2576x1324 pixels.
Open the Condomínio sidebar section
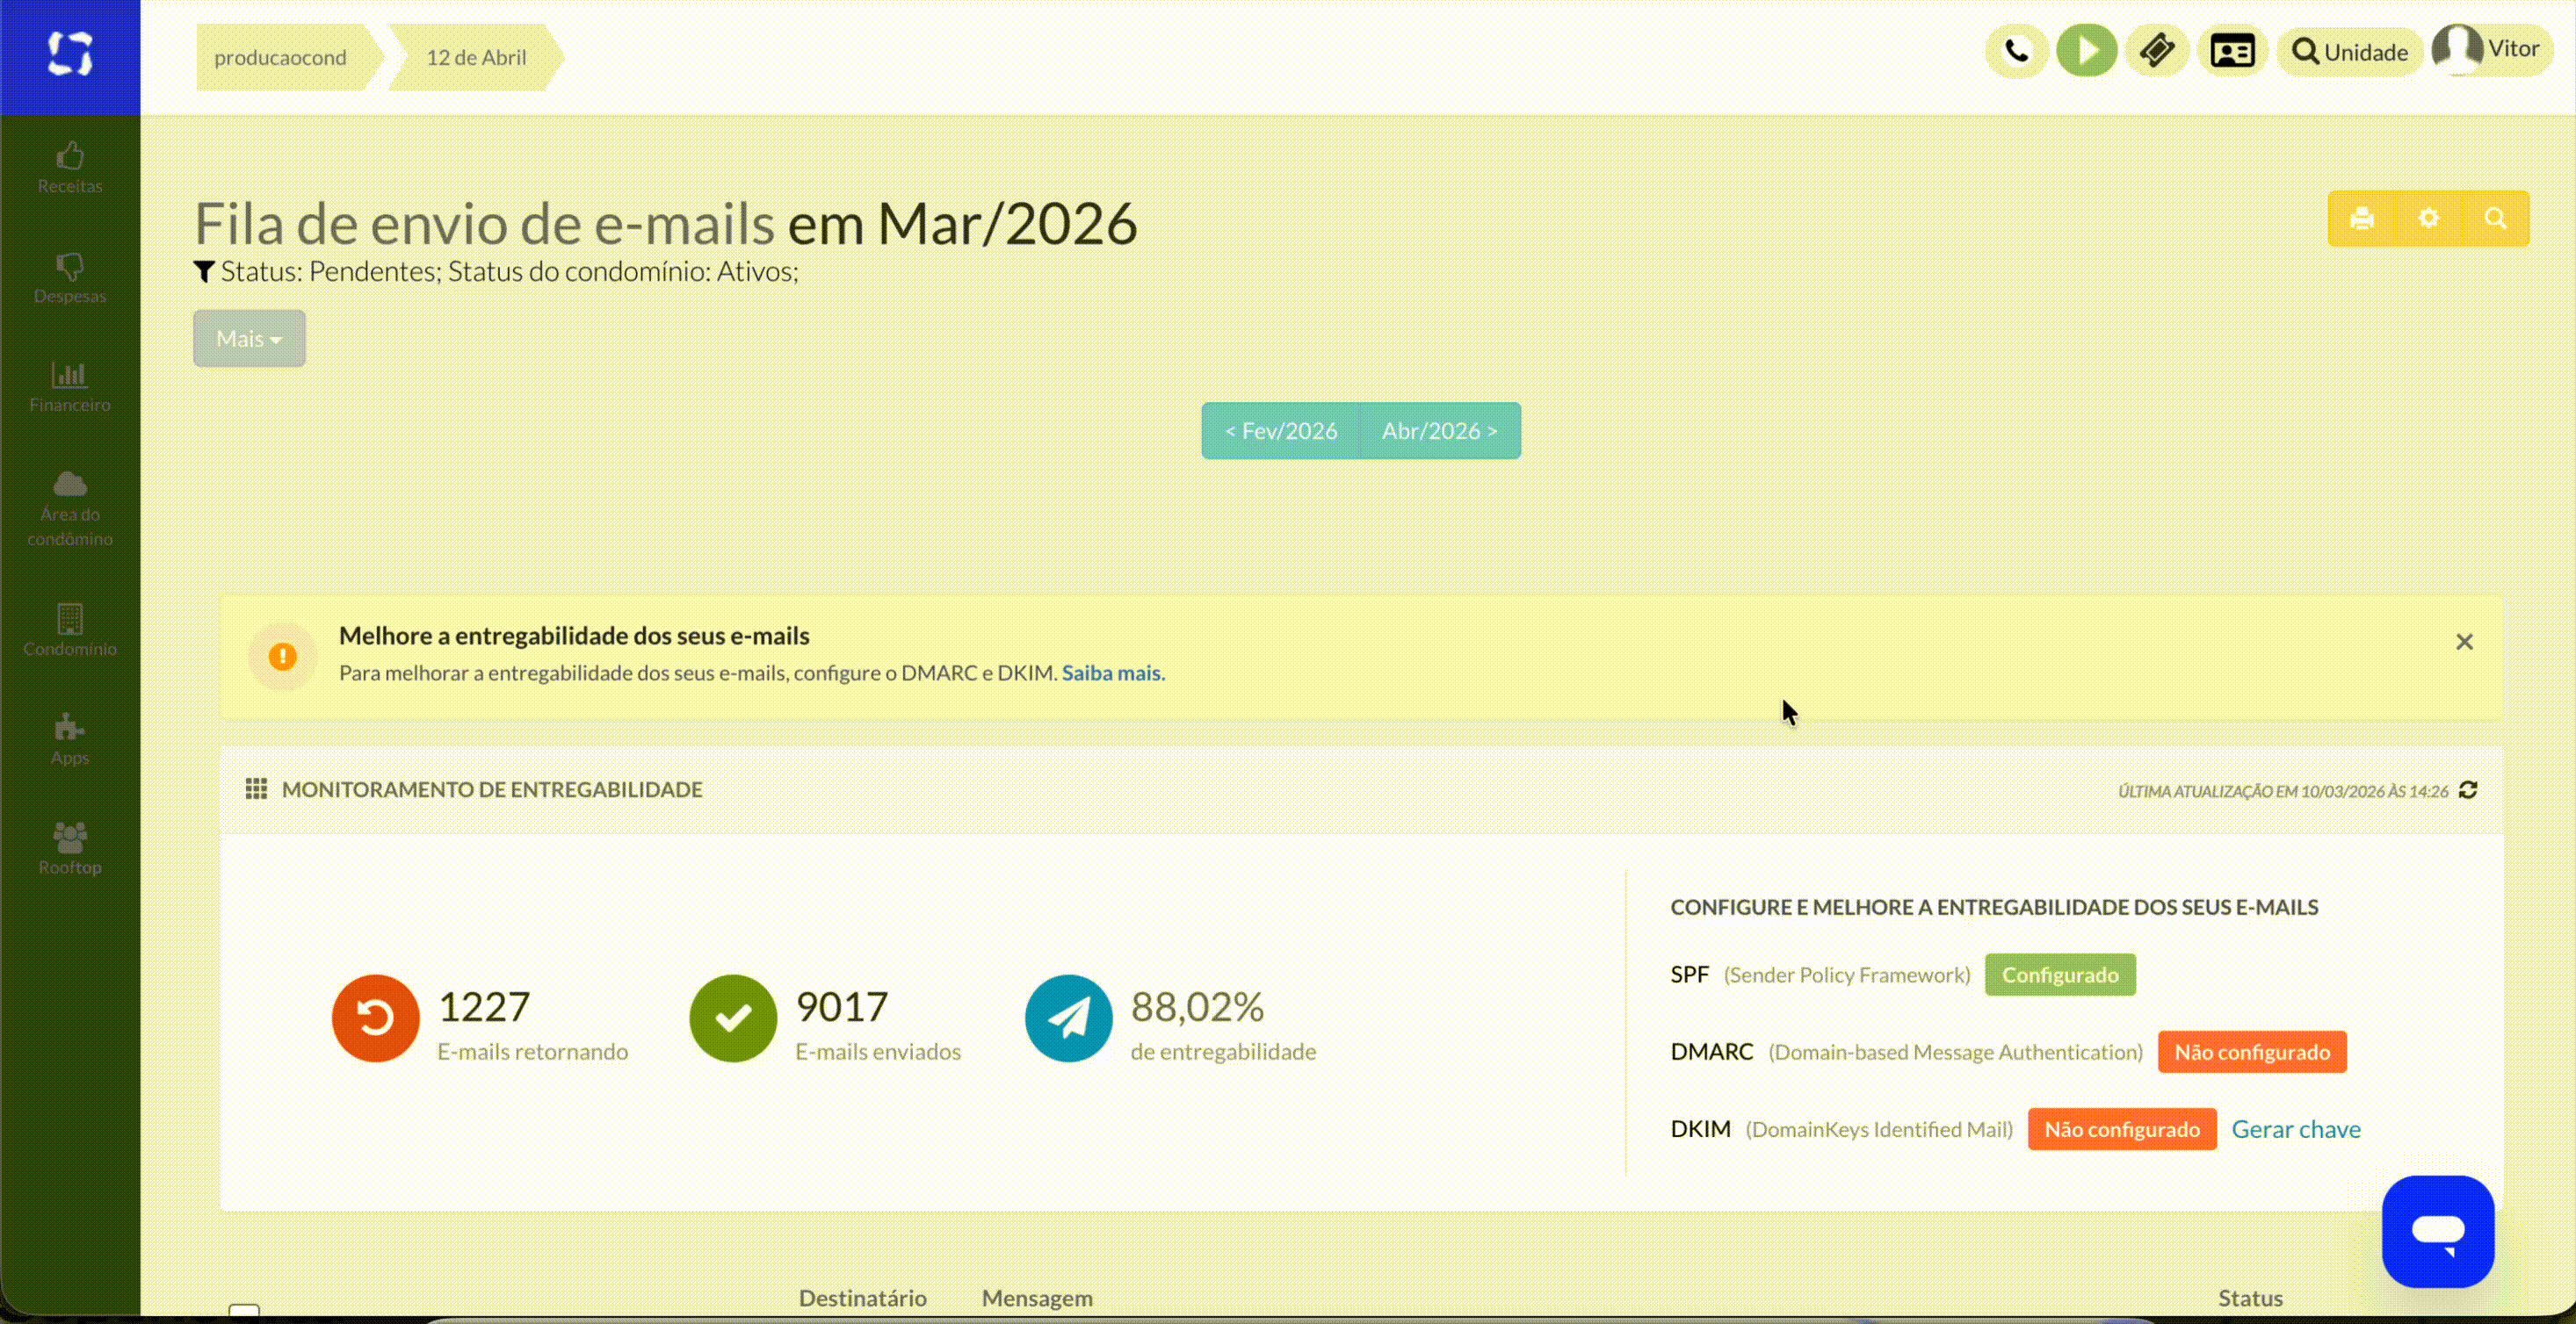70,630
